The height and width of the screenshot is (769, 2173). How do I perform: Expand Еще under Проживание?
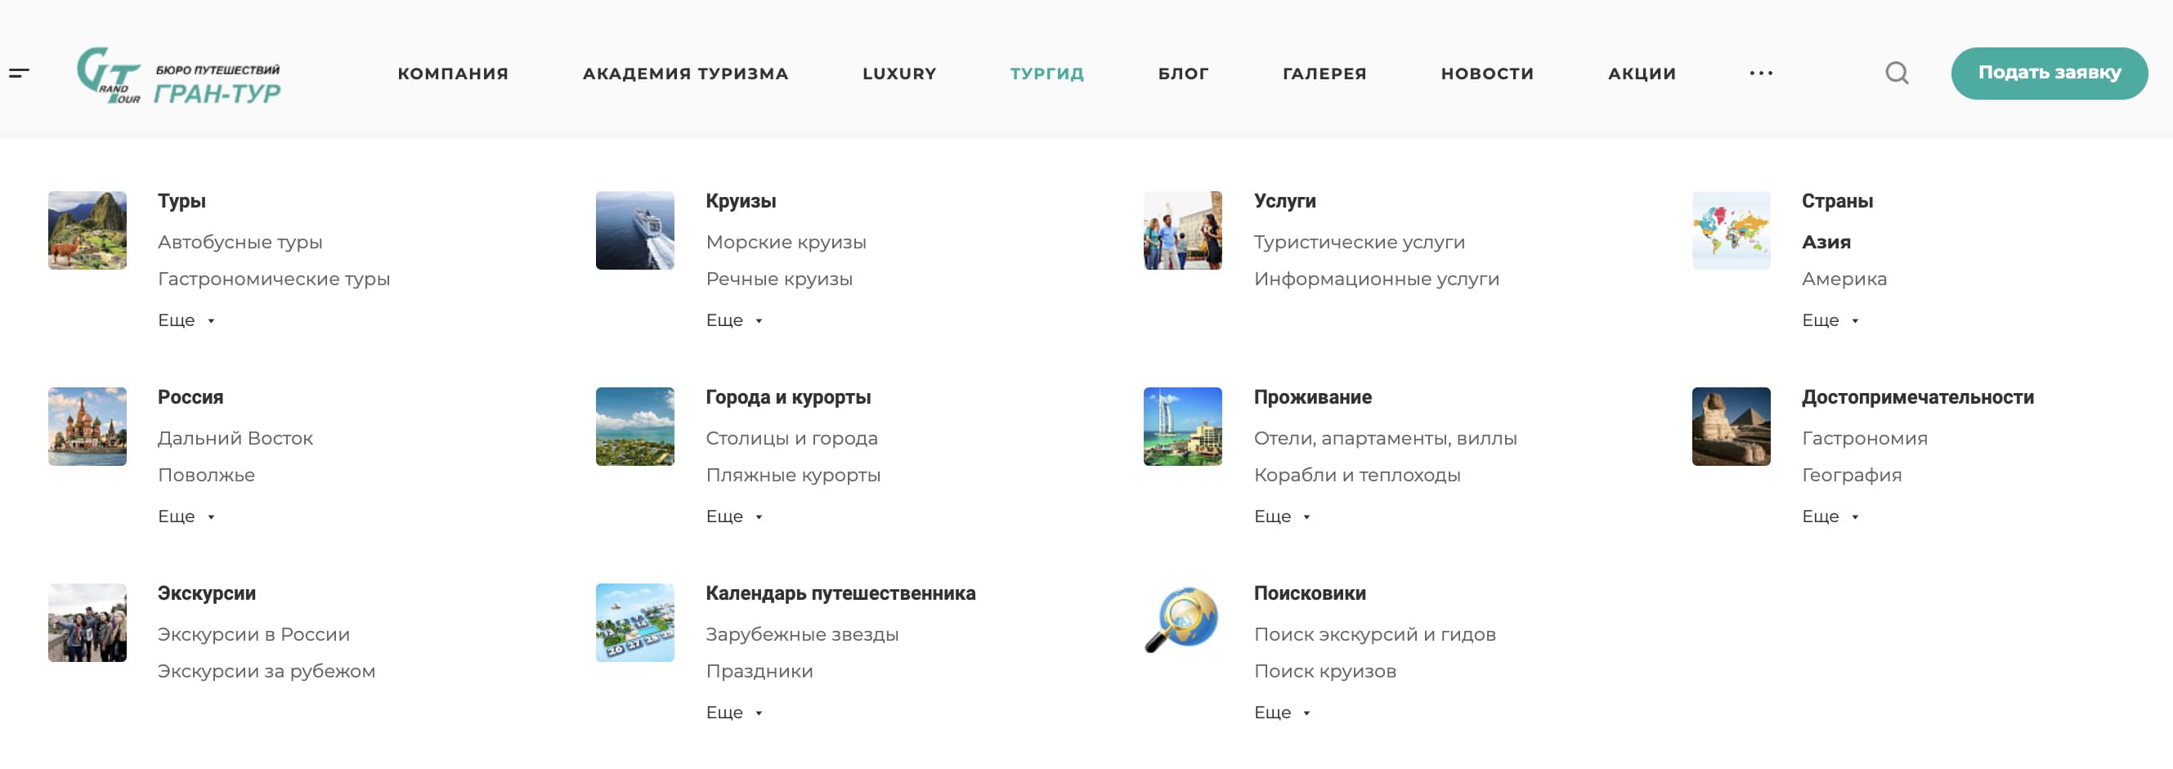pos(1281,516)
